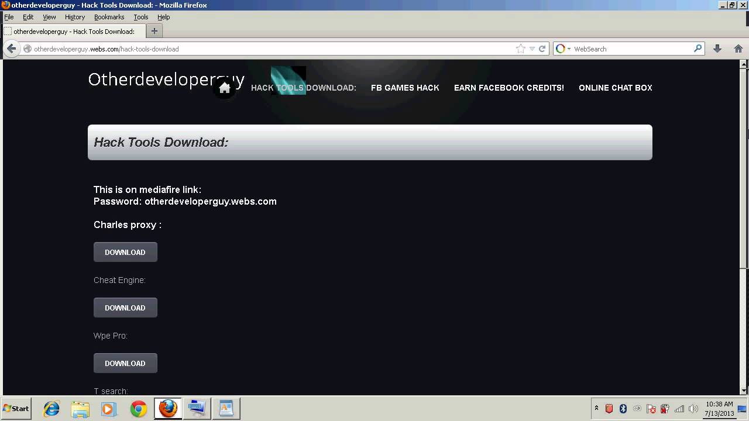Open the notepad-style app on taskbar

click(226, 408)
